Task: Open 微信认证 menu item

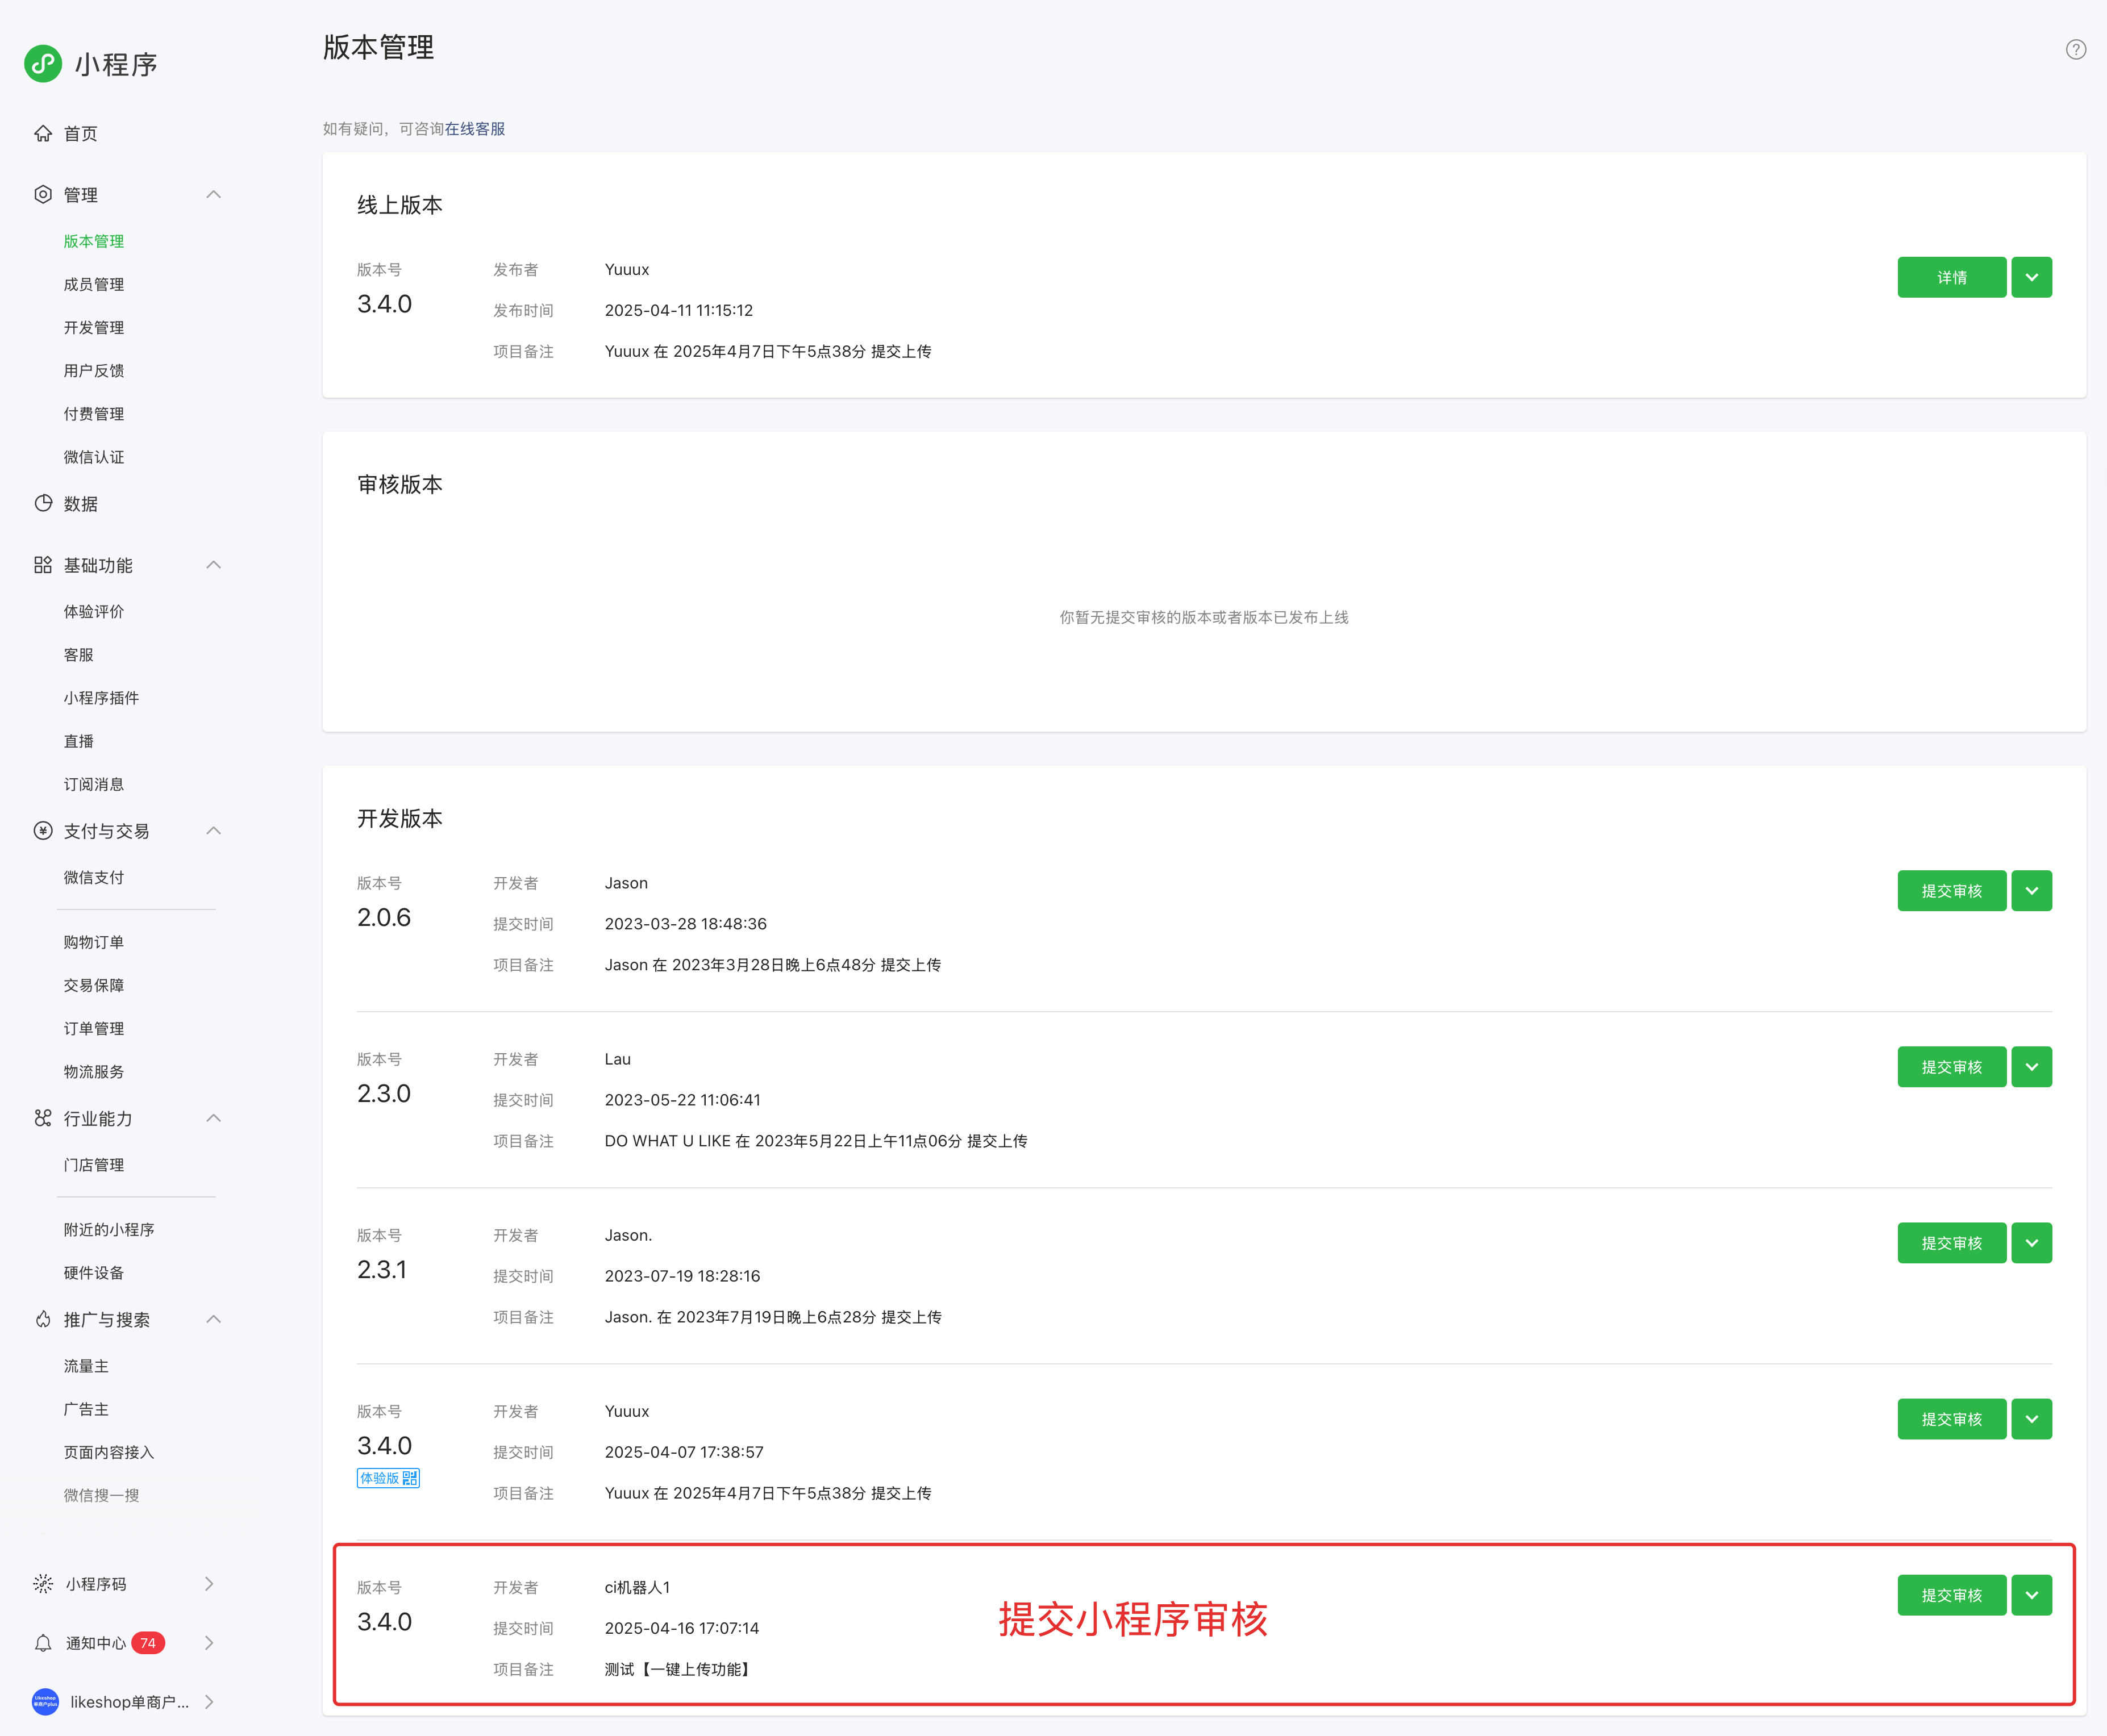Action: point(94,456)
